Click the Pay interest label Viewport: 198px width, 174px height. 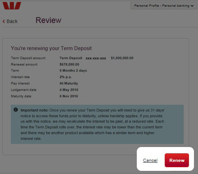point(20,83)
